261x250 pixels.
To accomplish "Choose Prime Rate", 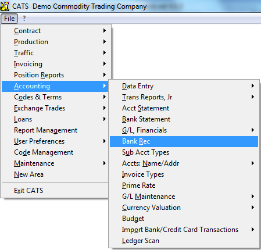I will [184, 185].
